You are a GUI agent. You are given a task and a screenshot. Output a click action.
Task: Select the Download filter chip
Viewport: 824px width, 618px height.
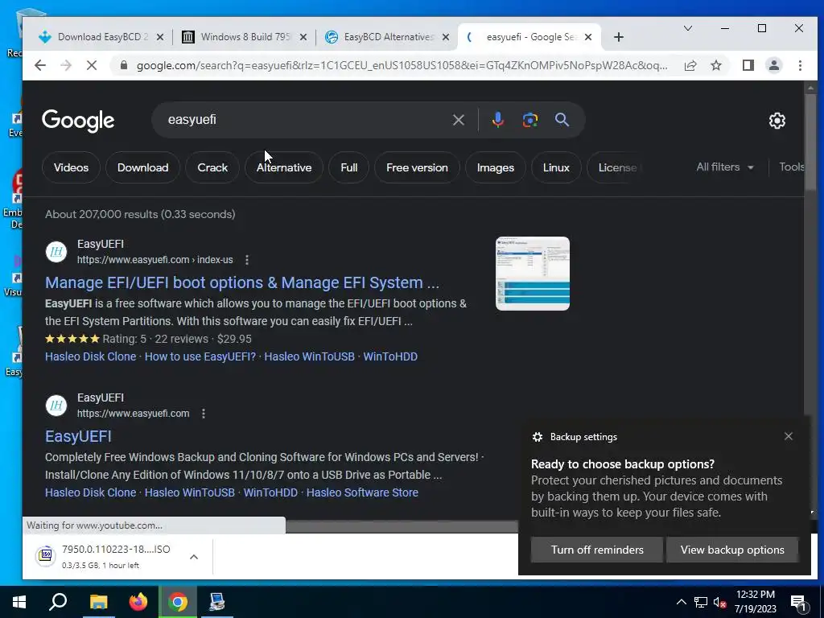143,167
